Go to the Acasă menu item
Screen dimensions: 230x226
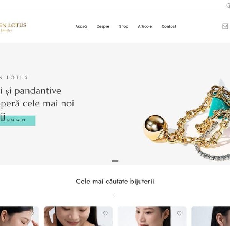pyautogui.click(x=81, y=26)
